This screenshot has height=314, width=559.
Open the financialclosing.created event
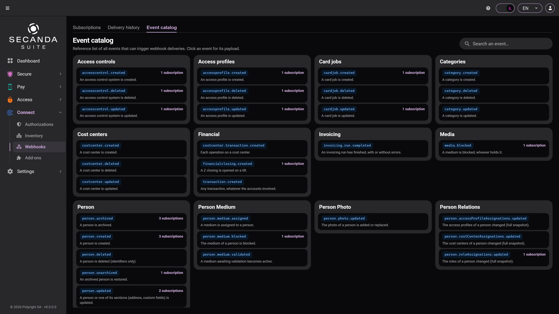tap(252, 167)
